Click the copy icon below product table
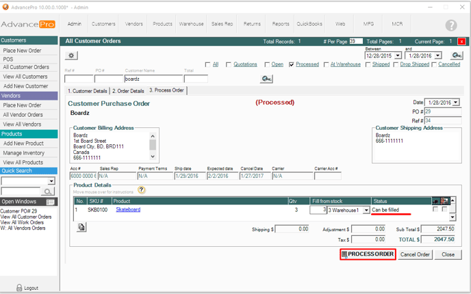The width and height of the screenshot is (471, 294). pos(81,227)
